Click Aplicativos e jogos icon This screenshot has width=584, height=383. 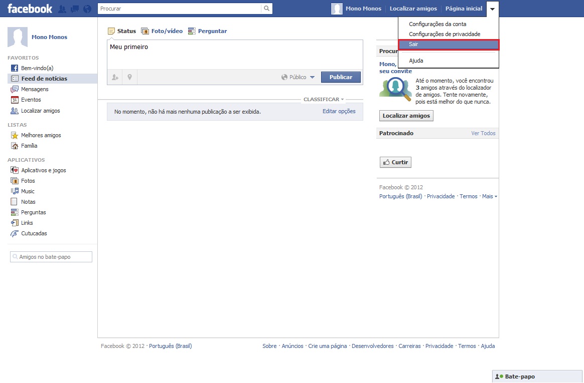tap(15, 170)
